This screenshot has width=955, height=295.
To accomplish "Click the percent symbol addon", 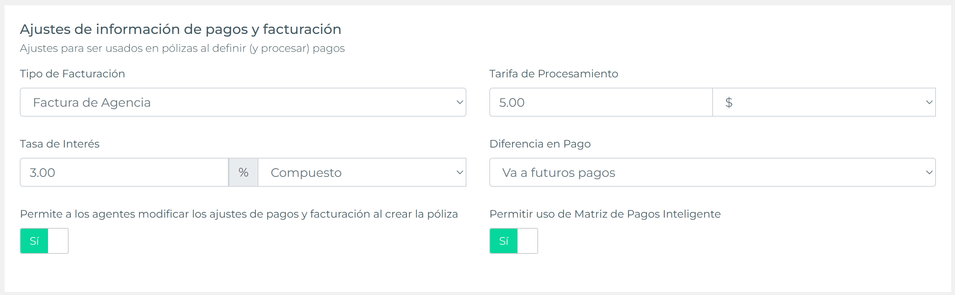I will pos(243,172).
